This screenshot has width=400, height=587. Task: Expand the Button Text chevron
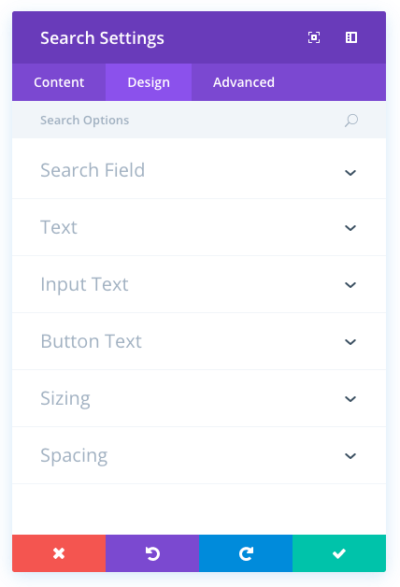click(x=350, y=342)
